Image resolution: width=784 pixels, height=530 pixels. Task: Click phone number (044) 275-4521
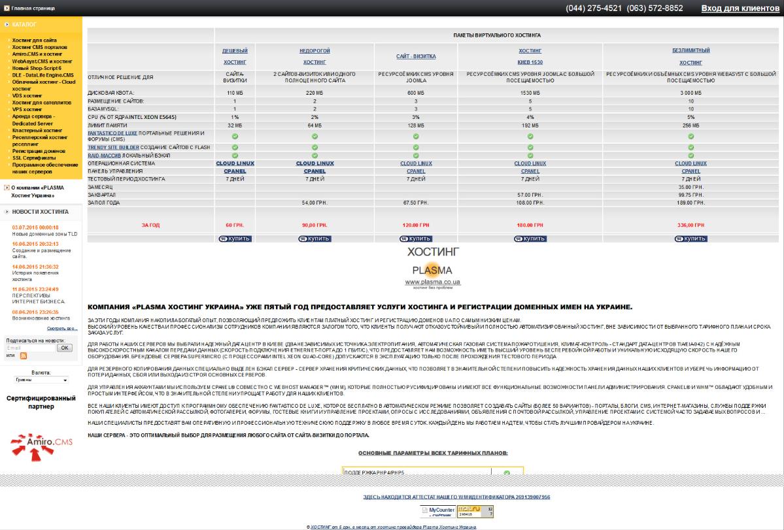pos(594,8)
